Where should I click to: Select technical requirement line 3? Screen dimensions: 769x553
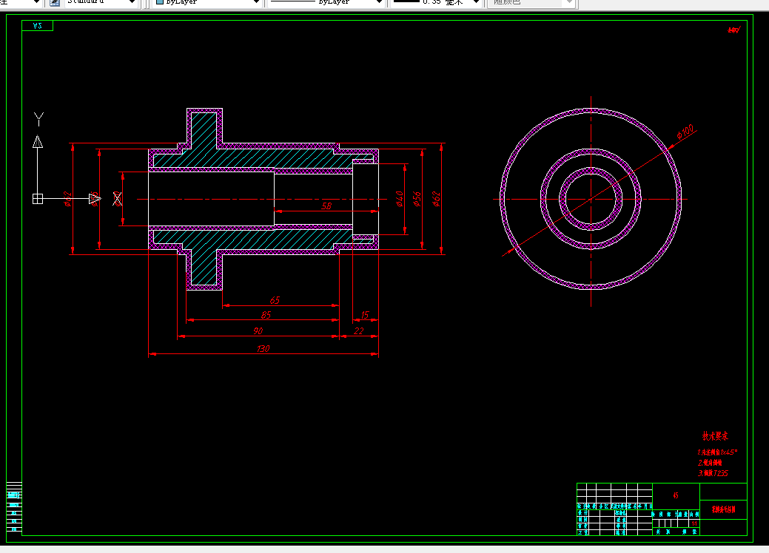(x=713, y=473)
